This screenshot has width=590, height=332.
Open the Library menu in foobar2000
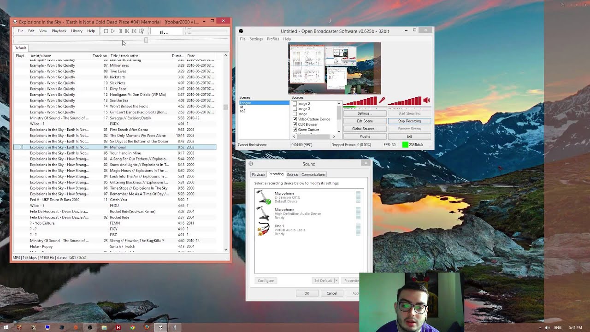pos(77,31)
